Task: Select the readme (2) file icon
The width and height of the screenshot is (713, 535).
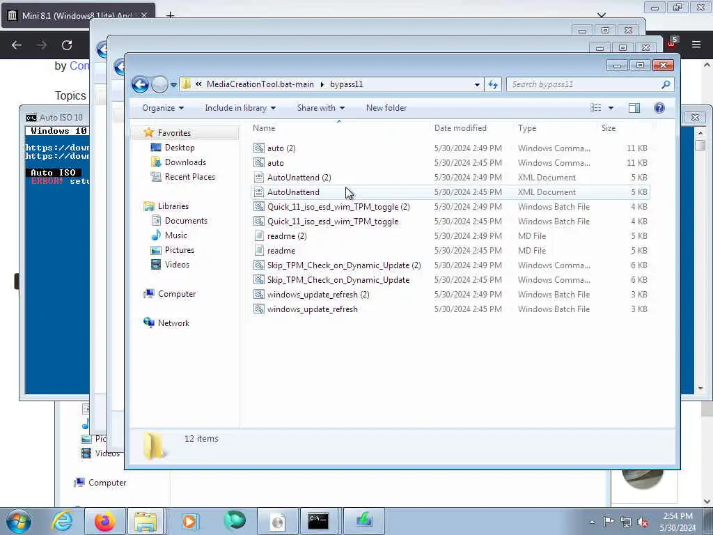Action: tap(259, 235)
